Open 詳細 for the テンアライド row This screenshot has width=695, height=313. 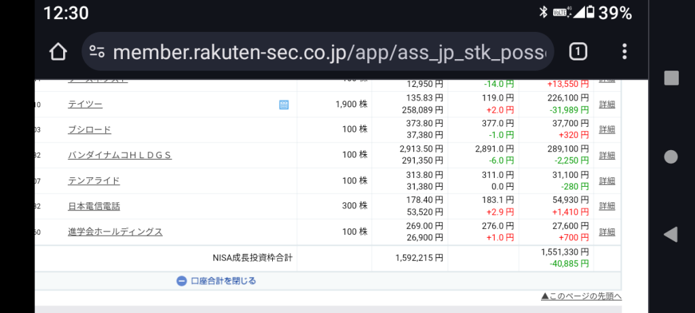(607, 181)
